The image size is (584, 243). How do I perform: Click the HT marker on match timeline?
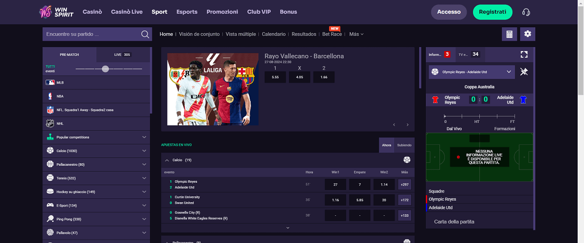[477, 121]
